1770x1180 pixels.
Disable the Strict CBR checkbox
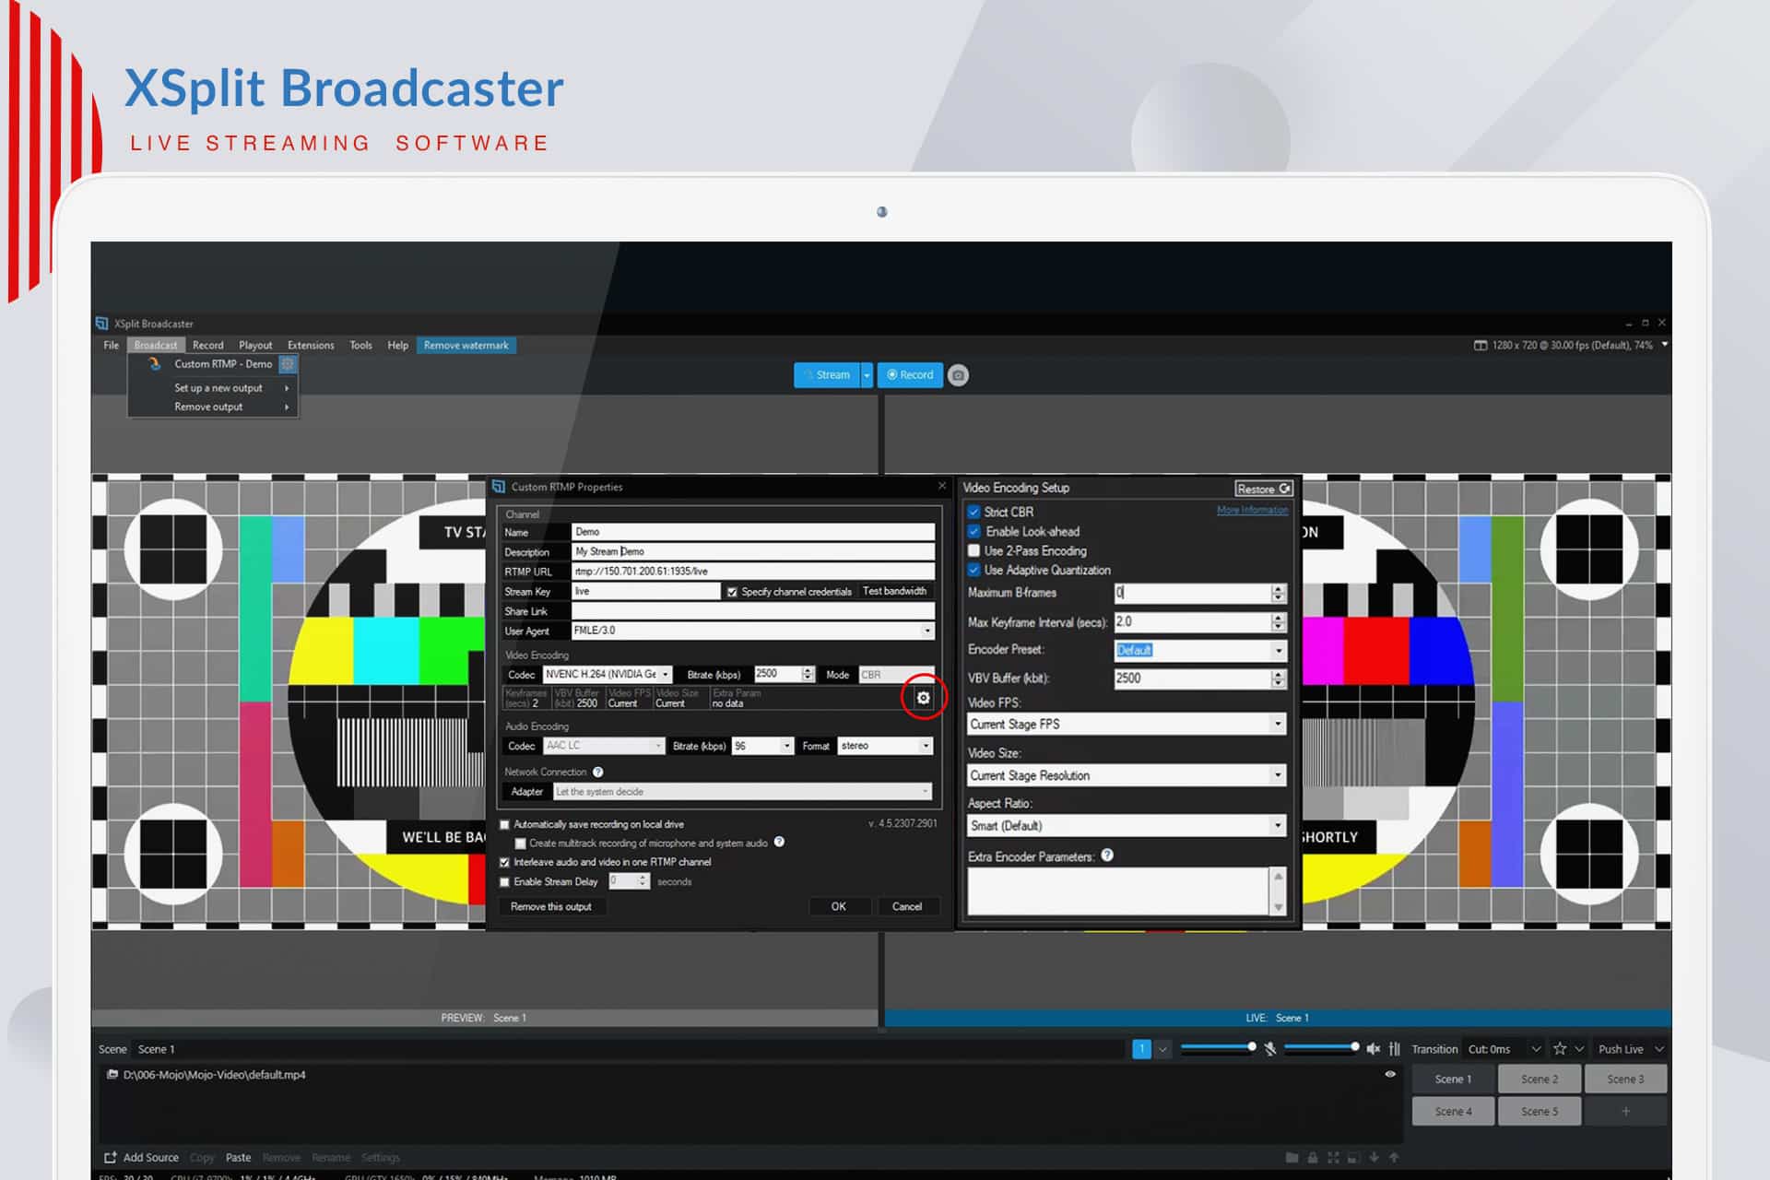[x=973, y=512]
